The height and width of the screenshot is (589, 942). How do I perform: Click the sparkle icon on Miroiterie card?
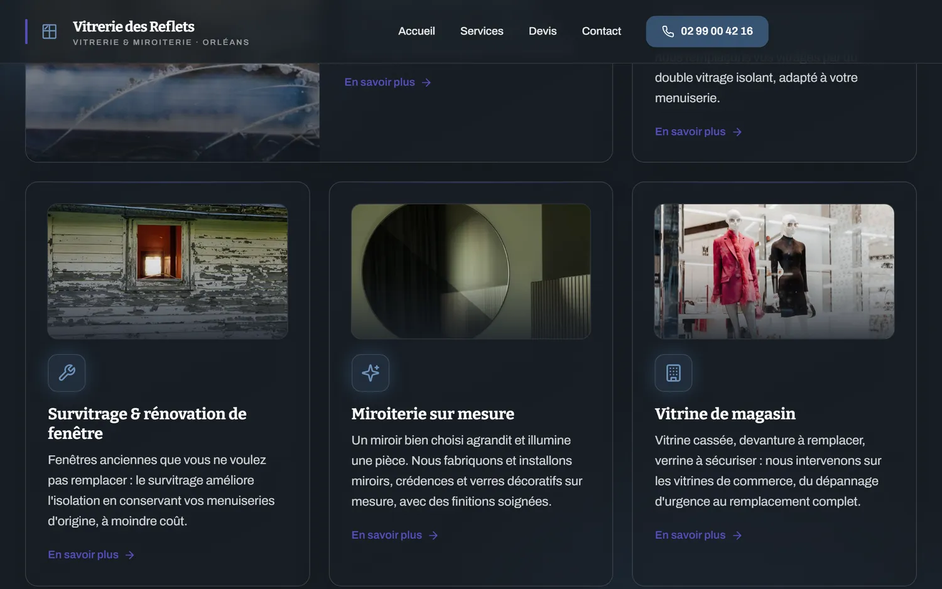pos(371,373)
